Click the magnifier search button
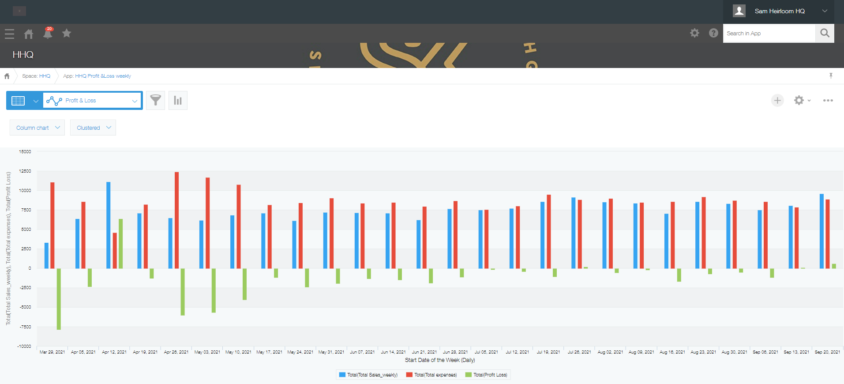The width and height of the screenshot is (844, 384). coord(825,33)
